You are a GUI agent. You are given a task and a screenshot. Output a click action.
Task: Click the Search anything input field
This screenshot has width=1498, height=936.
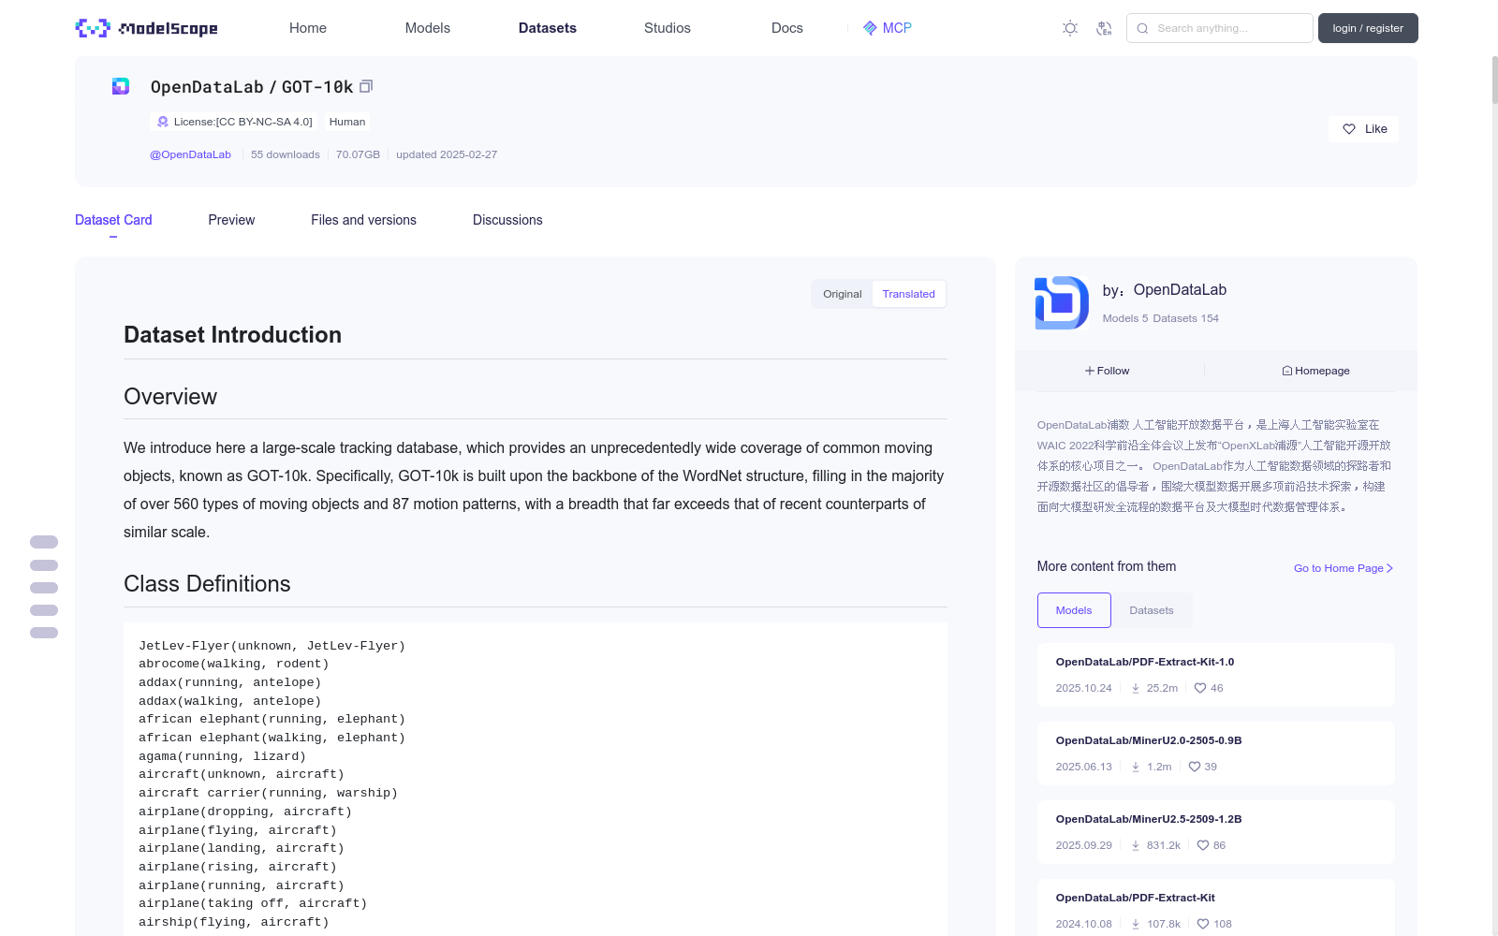(x=1220, y=28)
